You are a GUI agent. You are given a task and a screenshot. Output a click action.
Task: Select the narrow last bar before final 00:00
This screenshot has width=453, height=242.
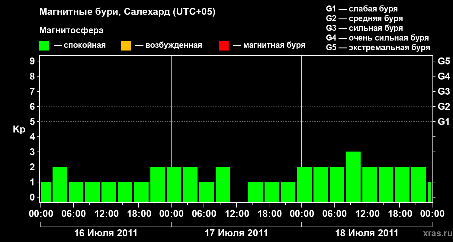[429, 192]
